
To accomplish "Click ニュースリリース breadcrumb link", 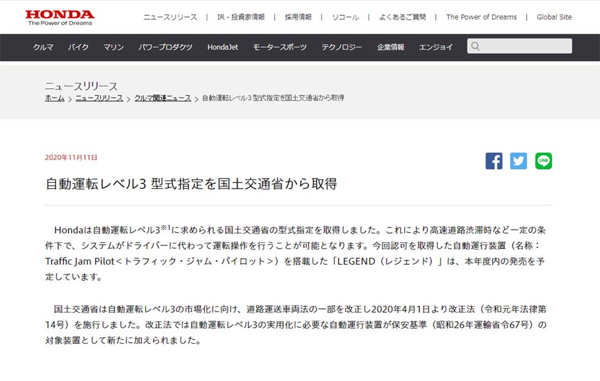I will click(99, 98).
